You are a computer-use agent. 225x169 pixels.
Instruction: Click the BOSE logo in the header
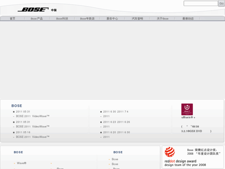coord(33,10)
